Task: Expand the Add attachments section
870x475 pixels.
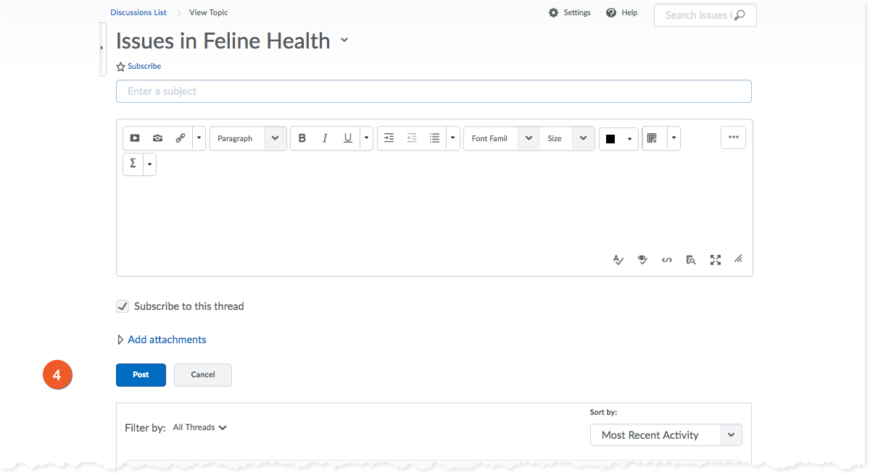Action: click(166, 340)
